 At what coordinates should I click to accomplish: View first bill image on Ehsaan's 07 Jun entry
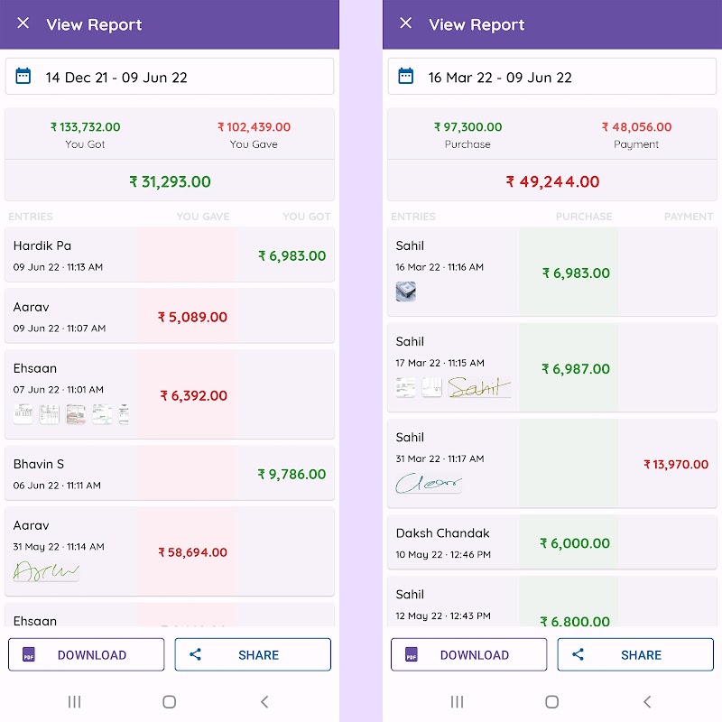tap(23, 414)
